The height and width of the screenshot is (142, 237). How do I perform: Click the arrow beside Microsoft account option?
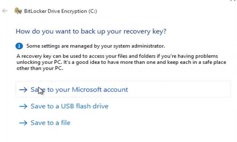(x=23, y=90)
